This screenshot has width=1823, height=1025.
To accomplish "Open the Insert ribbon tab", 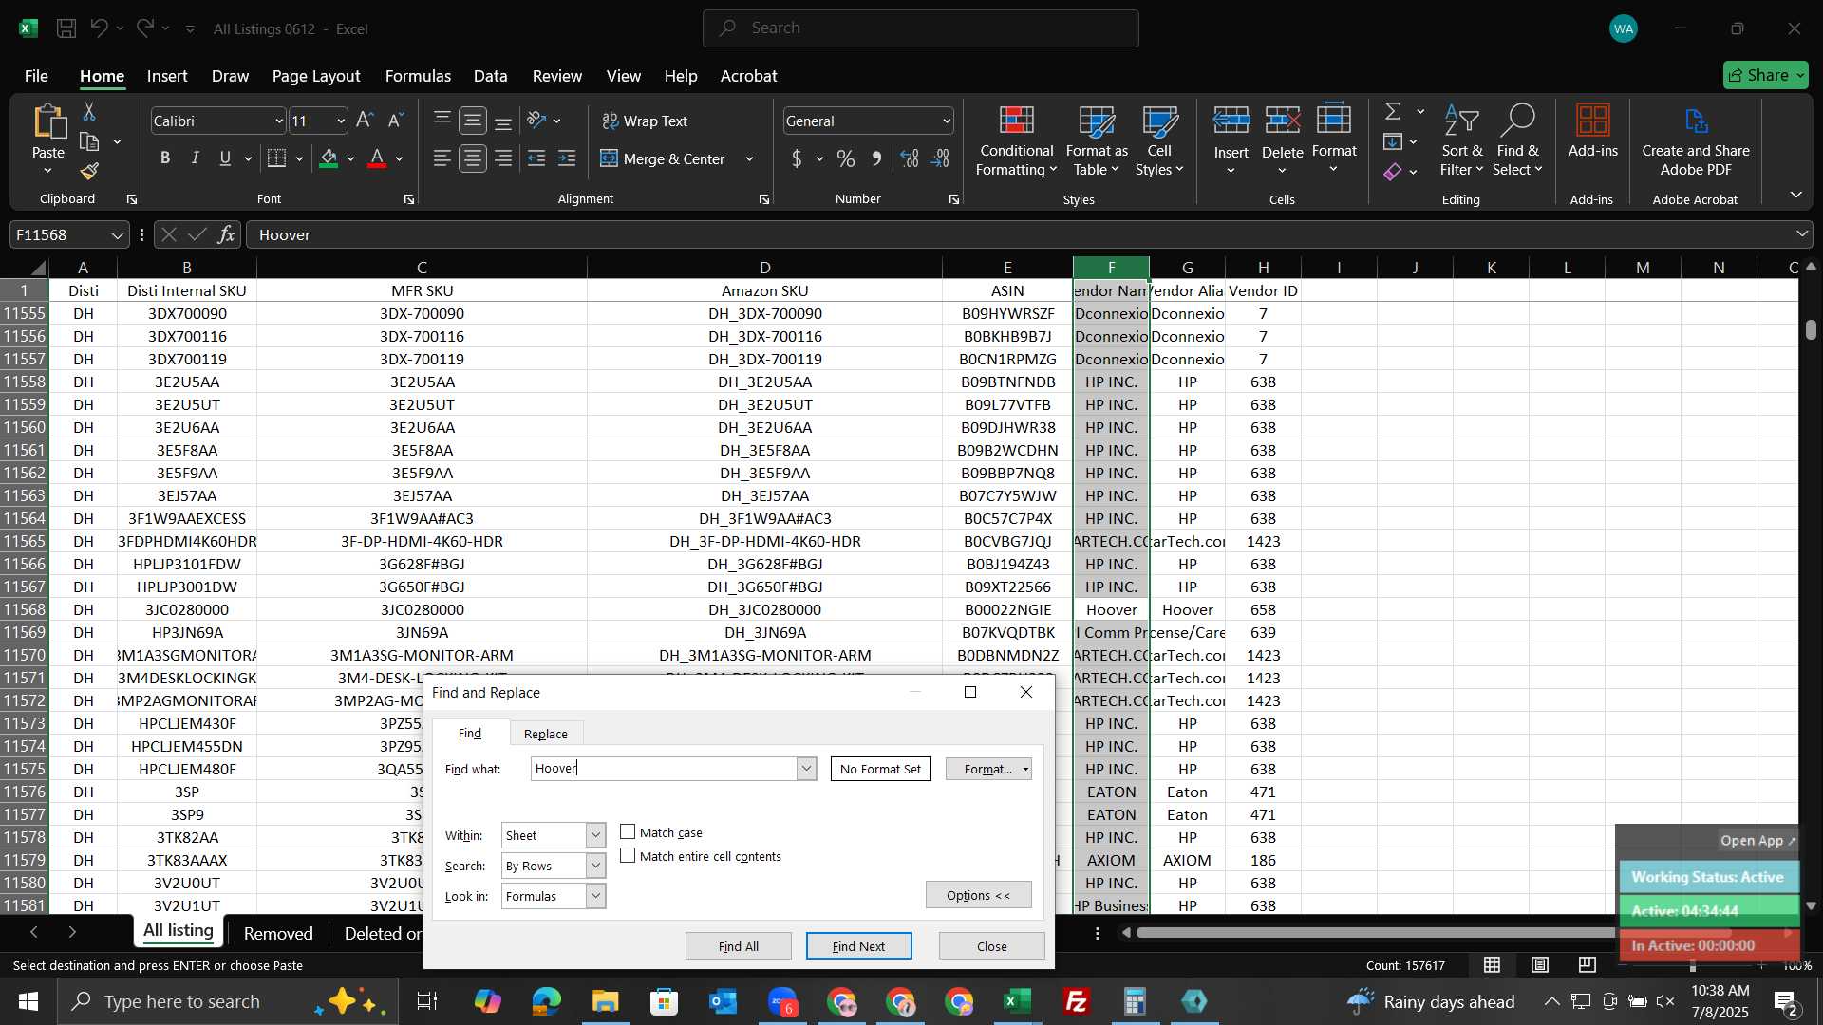I will [167, 76].
